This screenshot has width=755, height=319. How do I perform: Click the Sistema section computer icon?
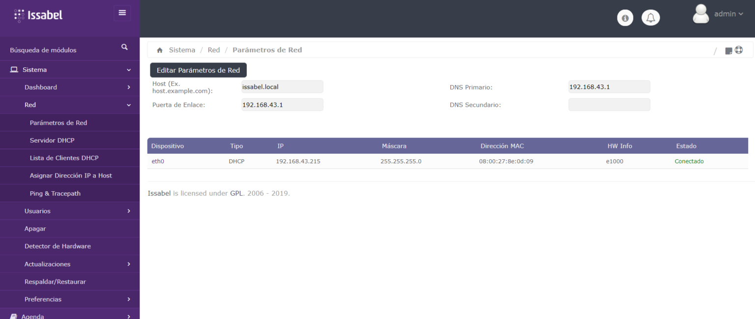pos(14,69)
